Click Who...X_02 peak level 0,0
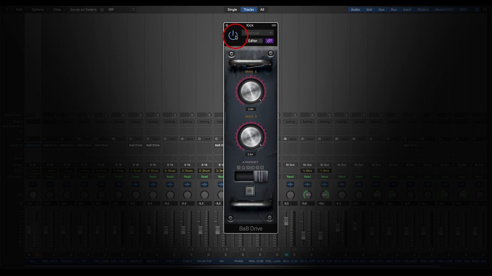The image size is (492, 276). point(286,204)
